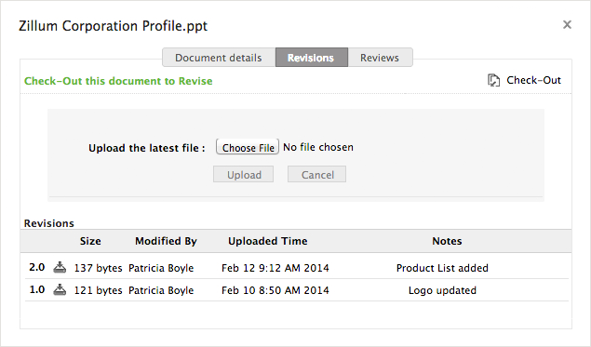591x347 pixels.
Task: Click 'No file chosen' text
Action: (x=318, y=147)
